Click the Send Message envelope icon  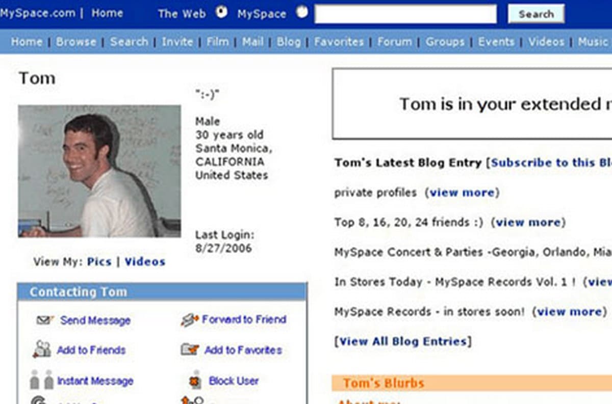45,320
